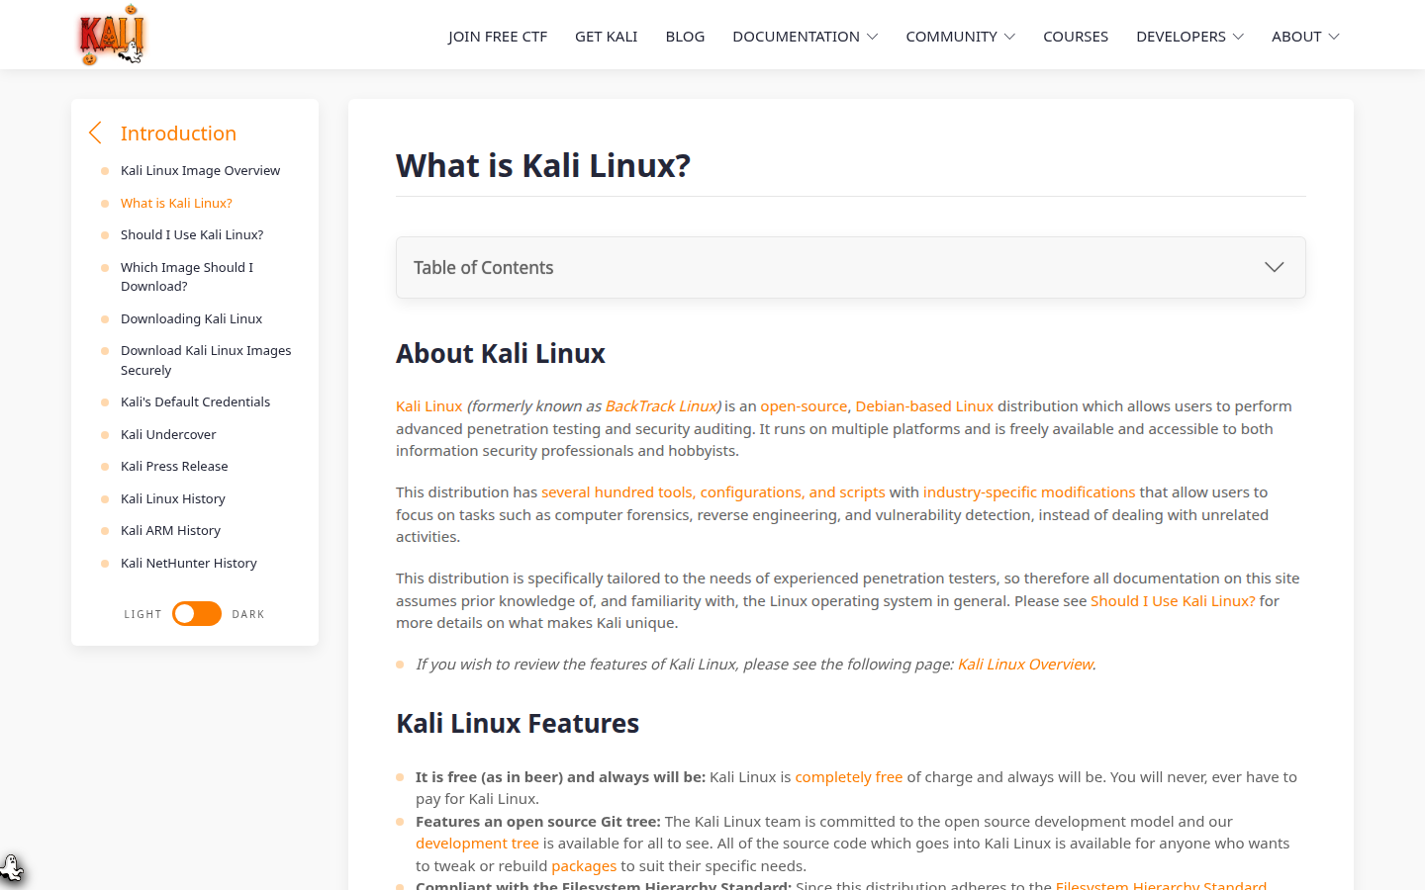Image resolution: width=1425 pixels, height=890 pixels.
Task: Open Kali ARM History sidebar link
Action: point(170,530)
